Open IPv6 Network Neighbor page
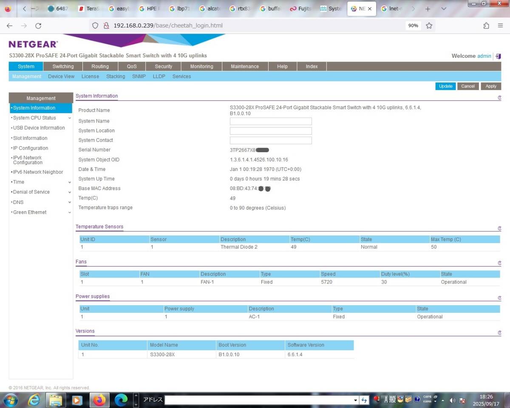Viewport: 510px width, 408px height. (x=37, y=172)
